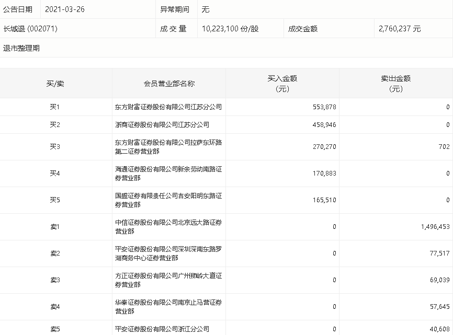The width and height of the screenshot is (453, 335).
Task: Select 国盛证券 吉安阳明东路证券营业部 entry
Action: pos(168,200)
